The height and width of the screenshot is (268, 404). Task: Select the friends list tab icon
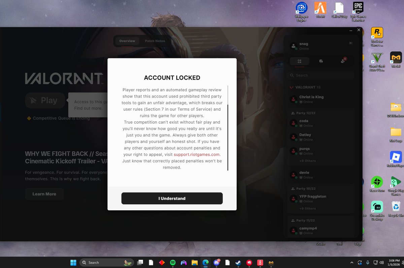click(299, 61)
